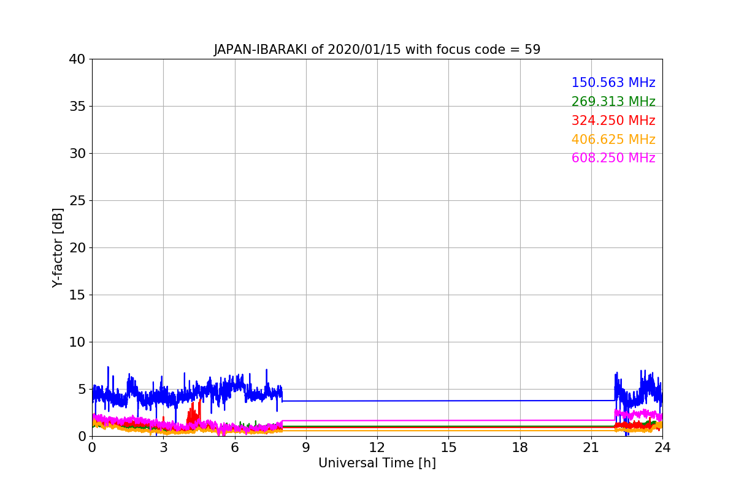The width and height of the screenshot is (736, 490).
Task: Select the 324.250 MHz legend label
Action: (613, 121)
